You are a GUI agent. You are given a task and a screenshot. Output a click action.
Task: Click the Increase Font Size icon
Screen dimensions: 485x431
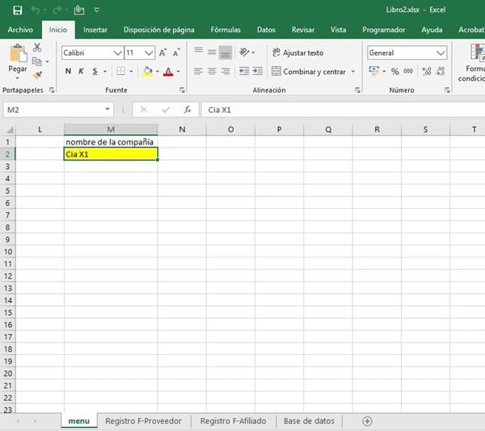[163, 52]
